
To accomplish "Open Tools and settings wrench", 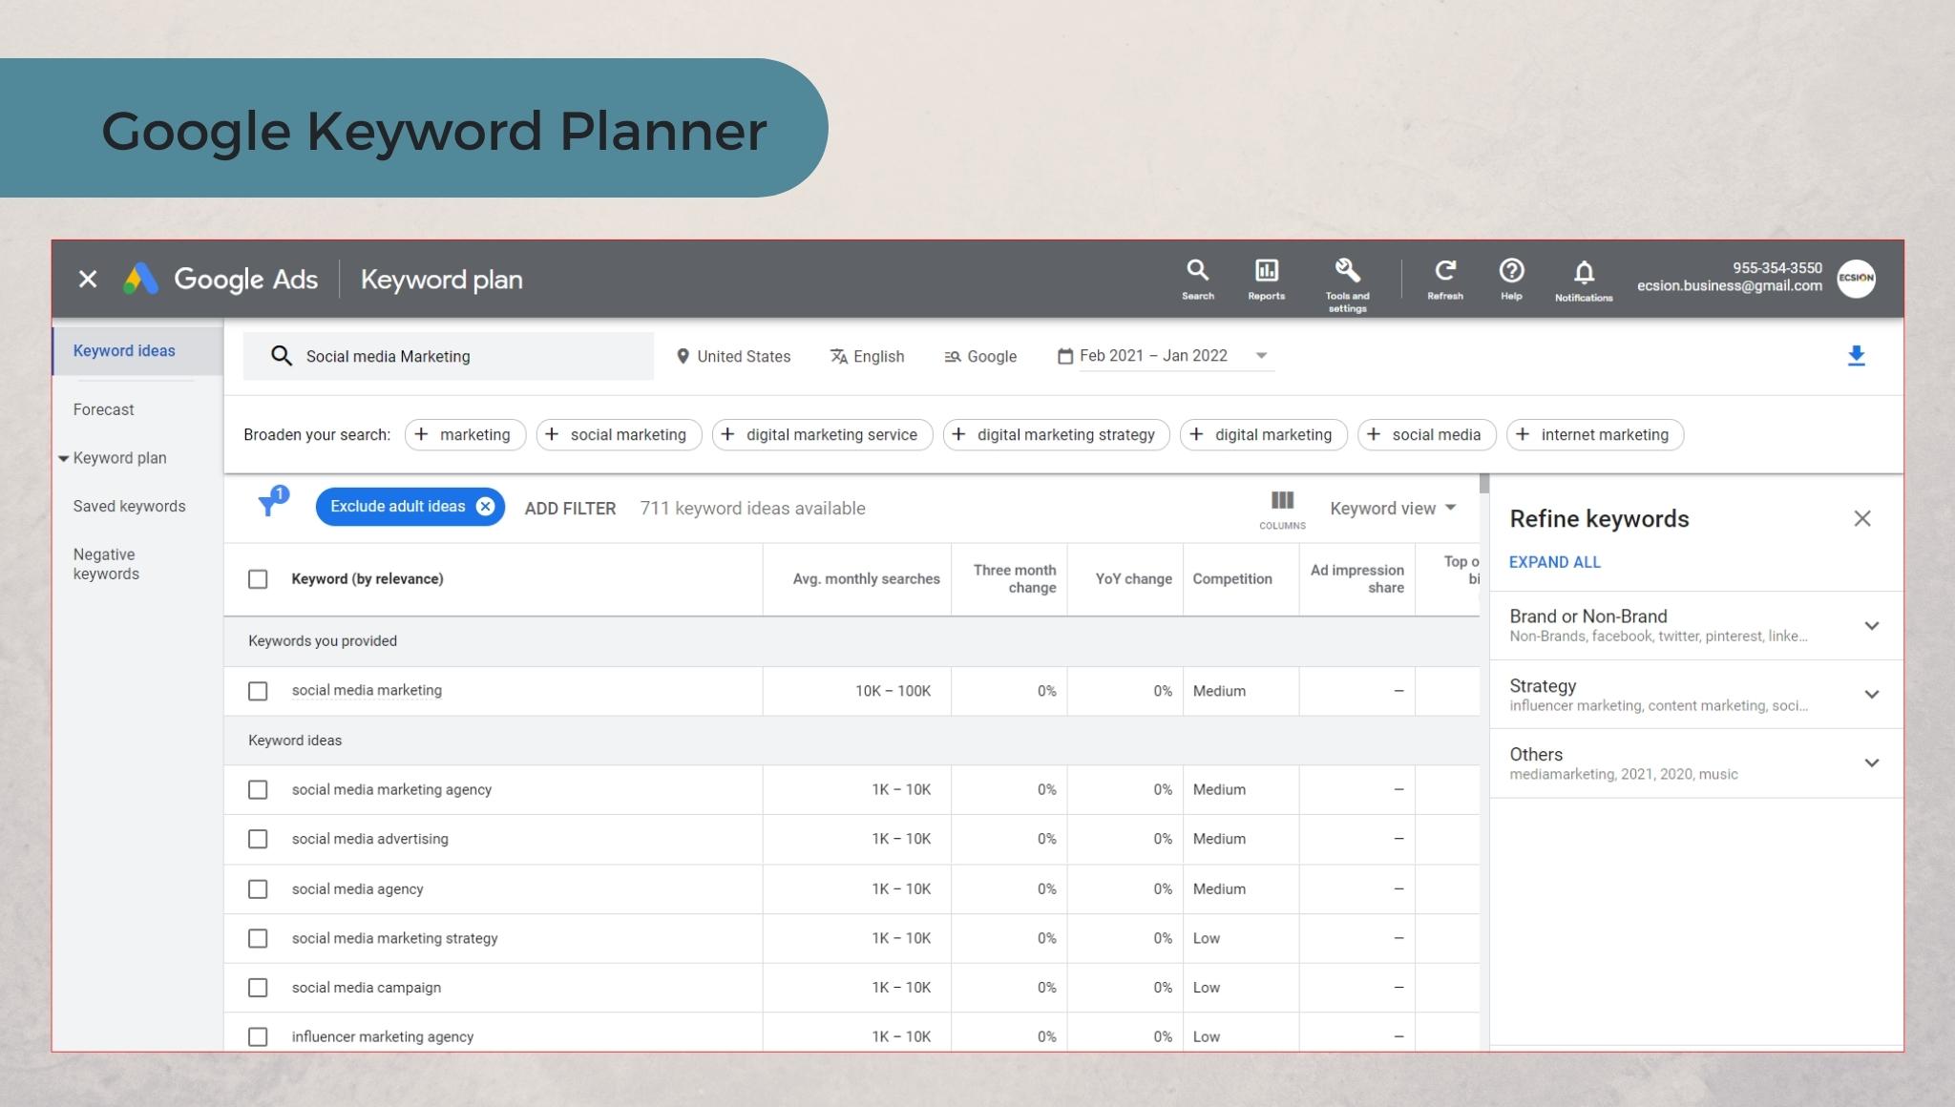I will [1347, 283].
